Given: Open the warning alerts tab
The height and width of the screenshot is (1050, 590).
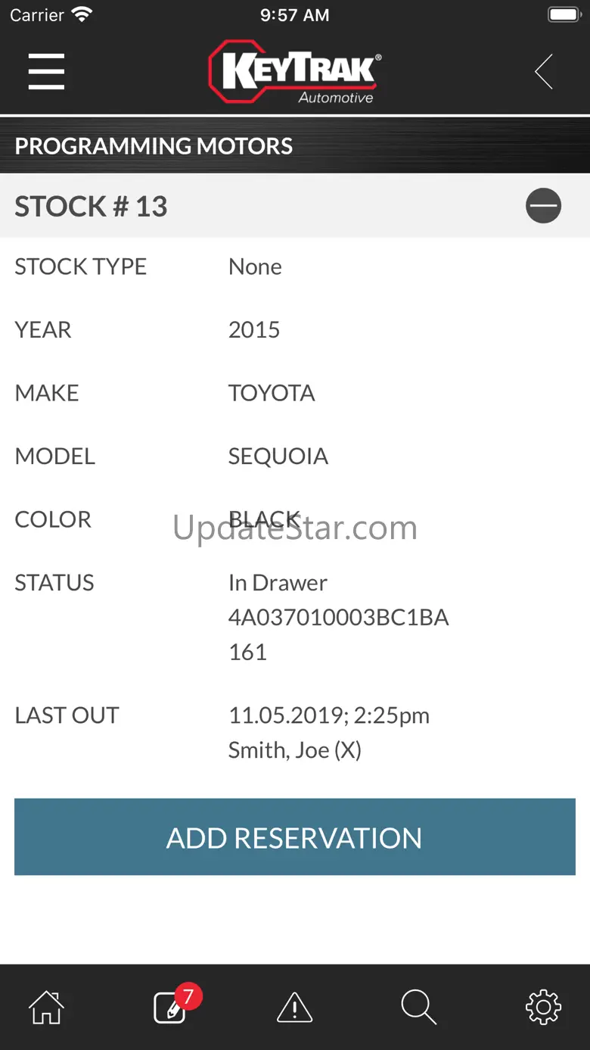Looking at the screenshot, I should coord(295,1008).
